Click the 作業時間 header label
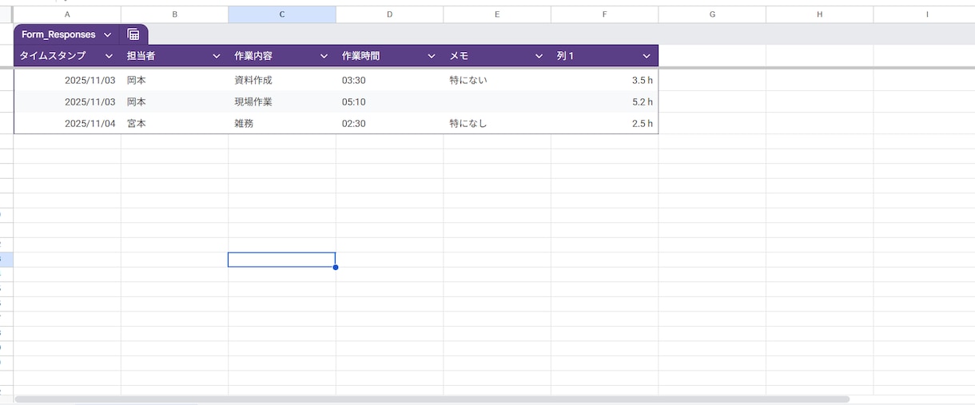This screenshot has height=405, width=975. [360, 56]
